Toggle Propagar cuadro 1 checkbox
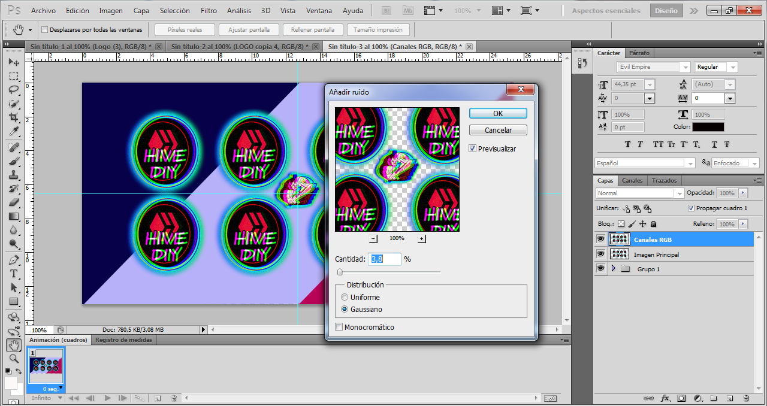Image resolution: width=767 pixels, height=406 pixels. tap(691, 208)
